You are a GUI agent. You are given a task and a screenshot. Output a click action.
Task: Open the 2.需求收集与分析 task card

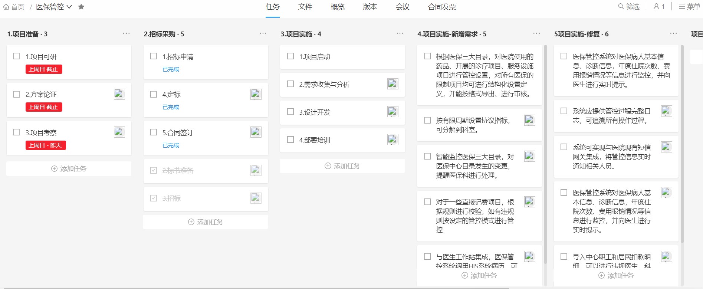pyautogui.click(x=342, y=85)
